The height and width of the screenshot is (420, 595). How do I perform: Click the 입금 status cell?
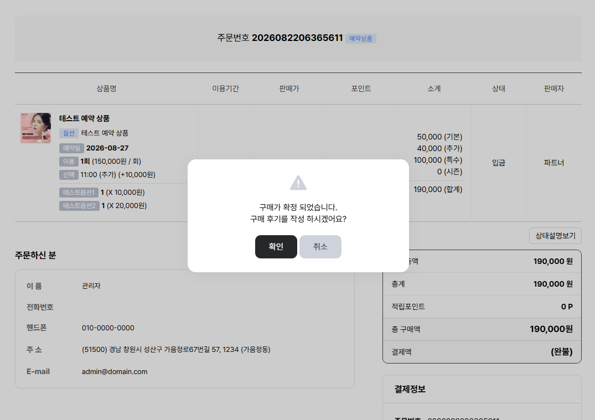click(499, 163)
